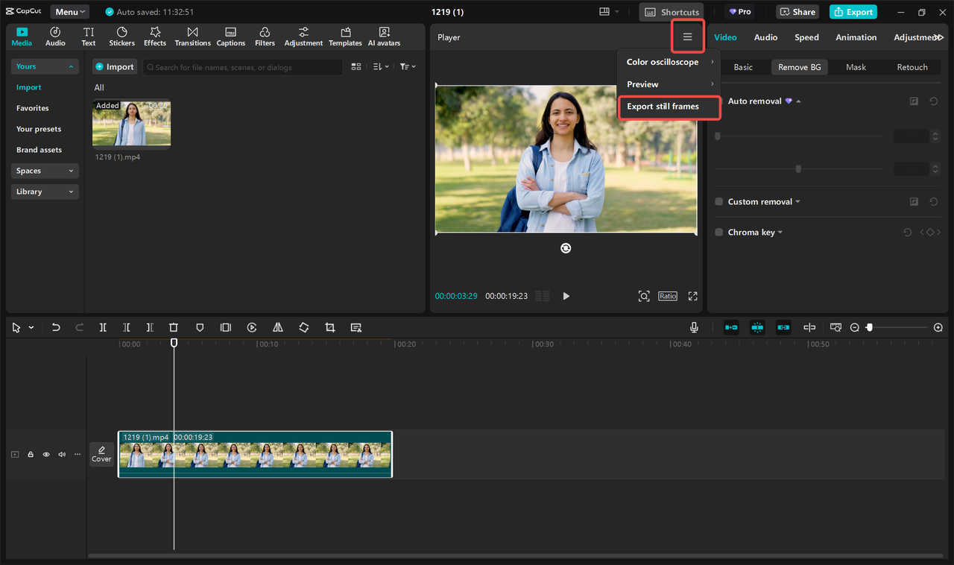Switch to the Animation tab
954x565 pixels.
(x=856, y=37)
